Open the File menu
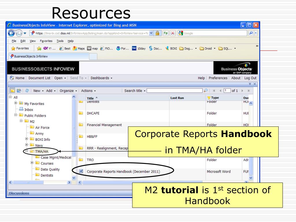296x222 pixels. (14, 41)
